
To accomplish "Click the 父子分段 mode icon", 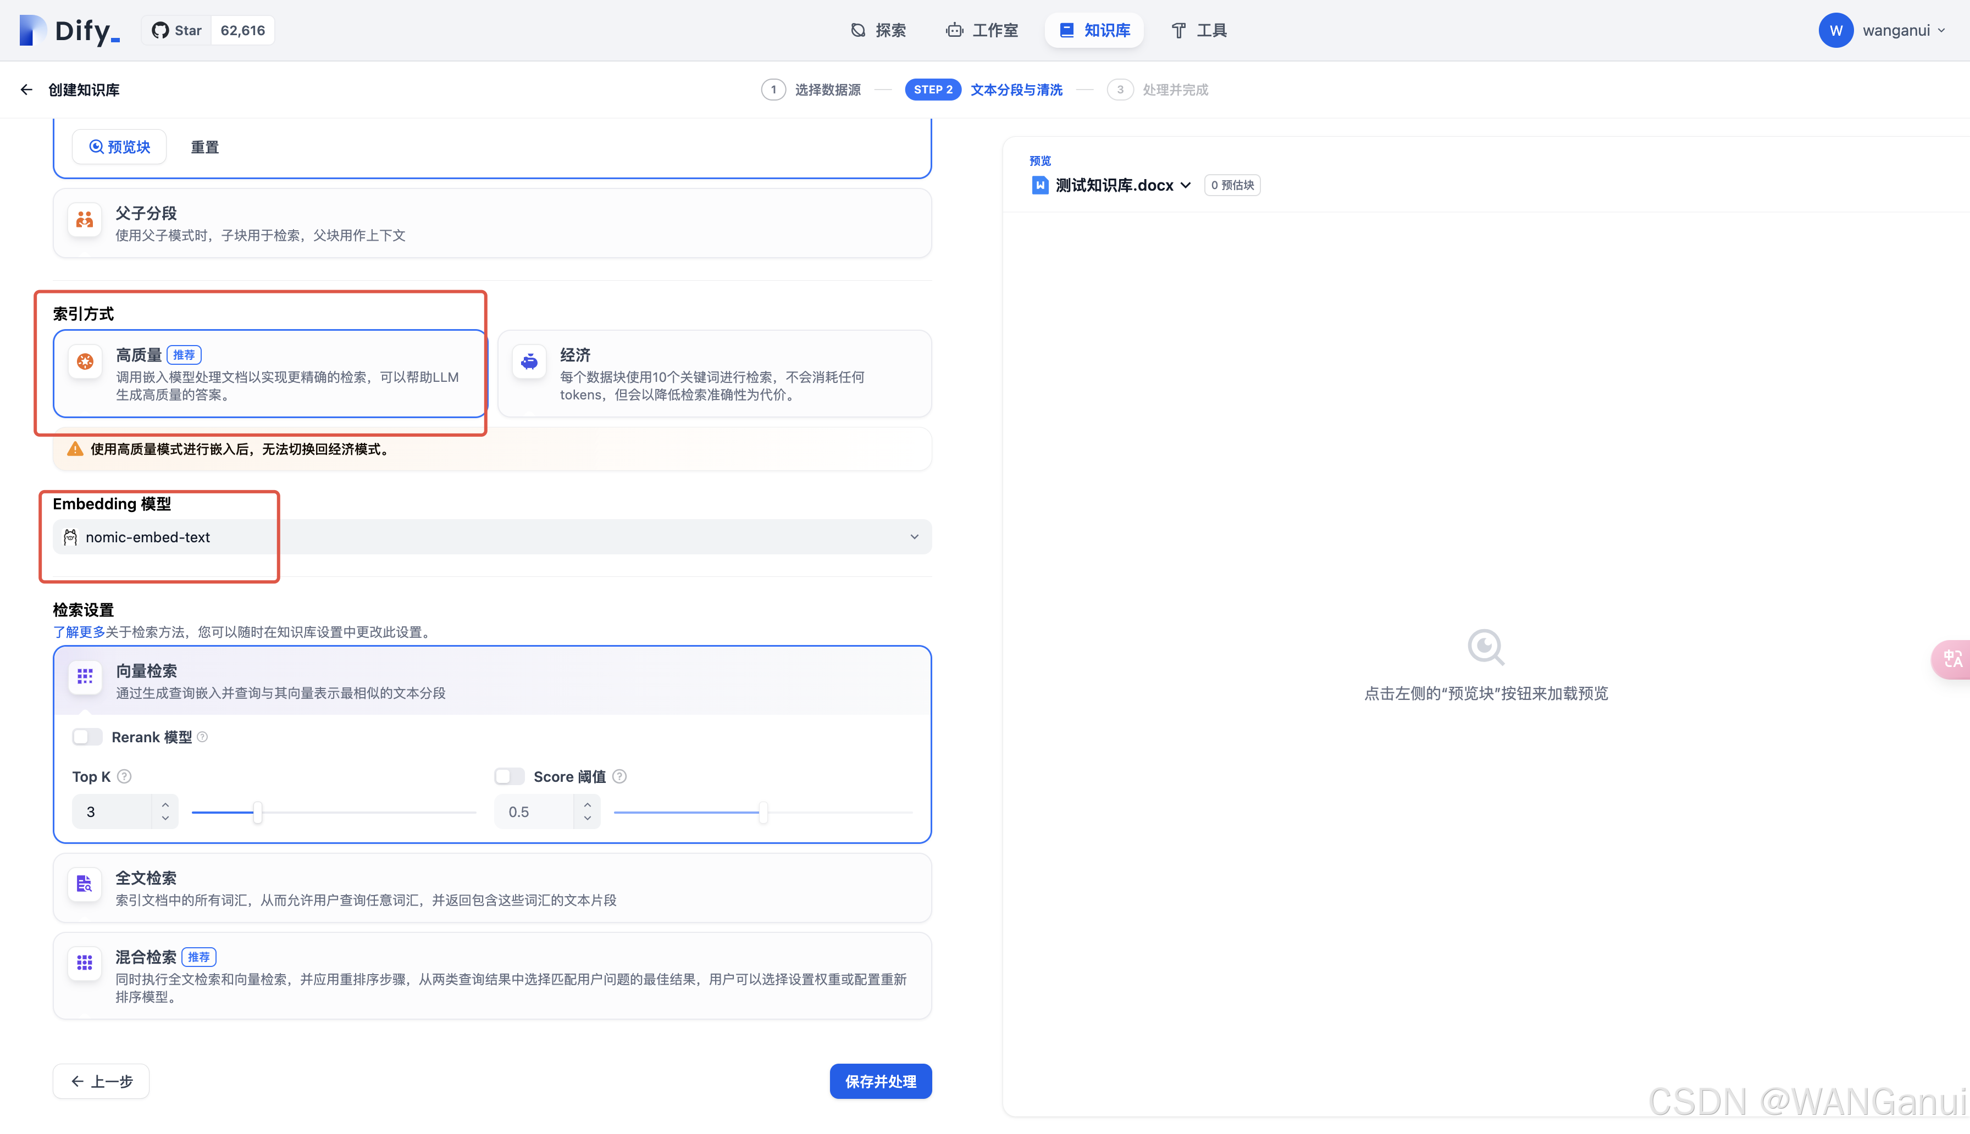I will coord(85,220).
